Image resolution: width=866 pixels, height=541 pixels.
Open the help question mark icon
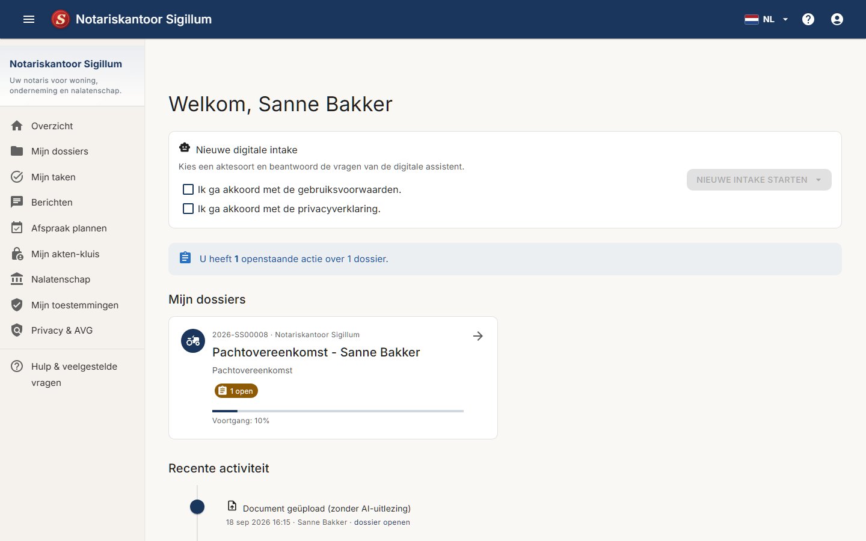(808, 19)
